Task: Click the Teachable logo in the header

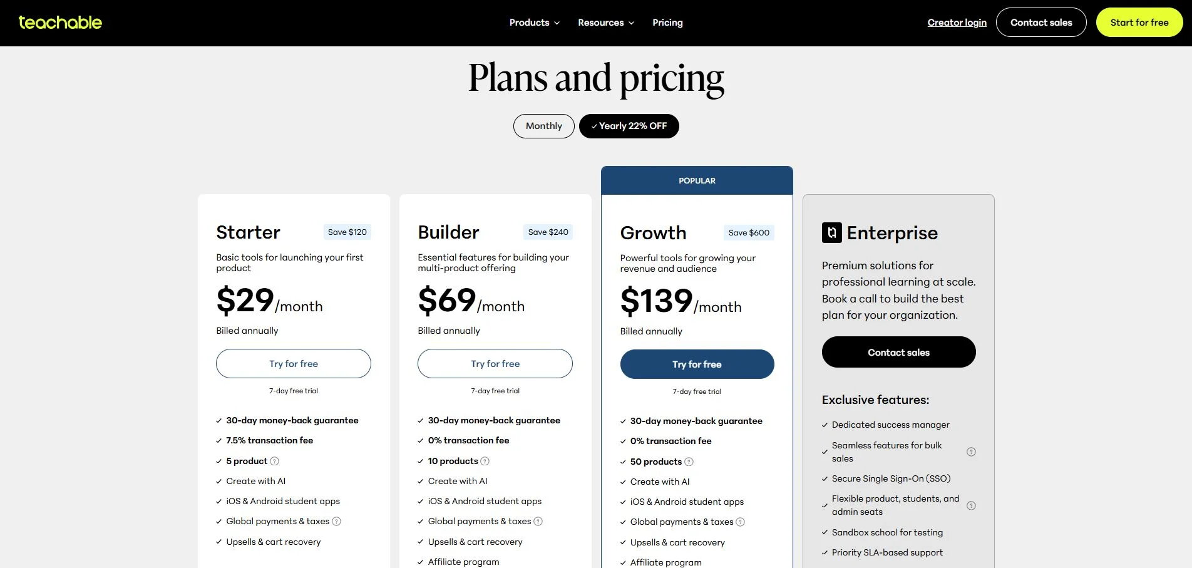Action: click(x=60, y=22)
